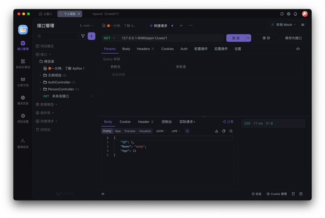Select the Raw response view
This screenshot has width=325, height=218.
click(x=118, y=131)
